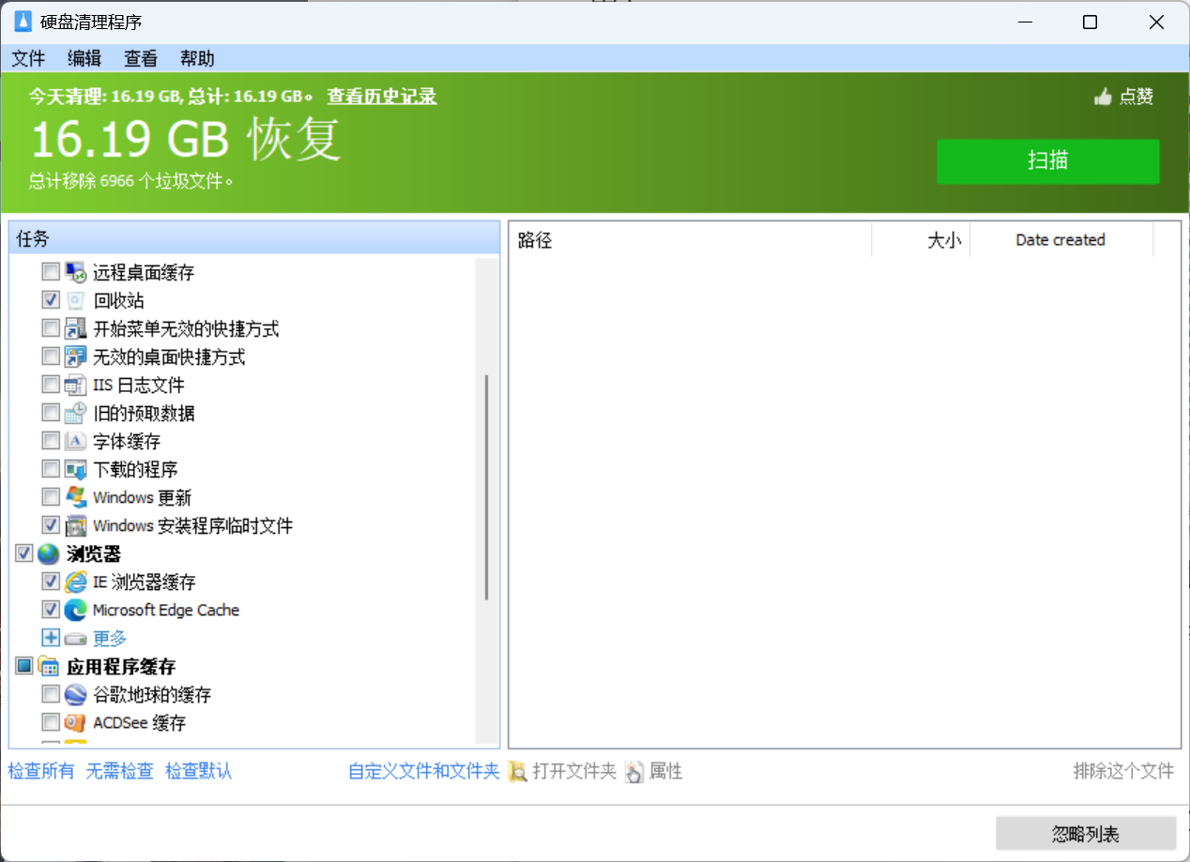Click the old prefetch data (旧的预取数据) icon
This screenshot has height=862, width=1190.
(x=76, y=414)
